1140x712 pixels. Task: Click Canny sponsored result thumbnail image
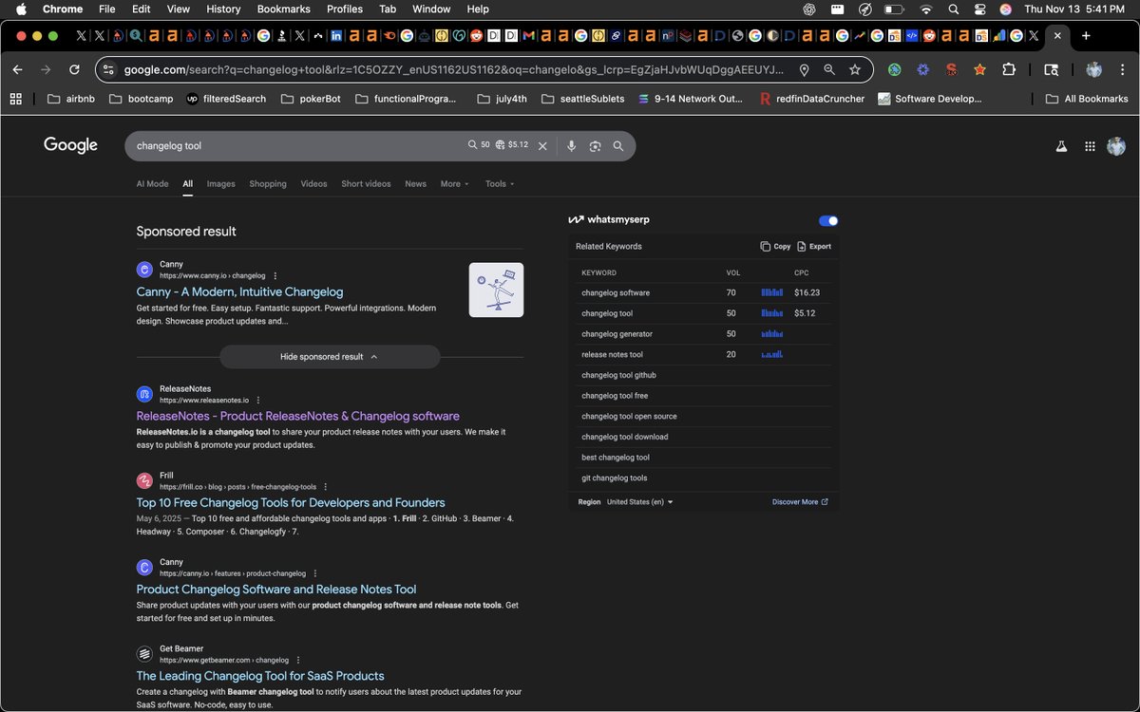[496, 290]
